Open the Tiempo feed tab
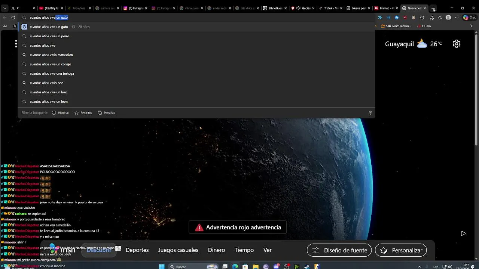 tap(244, 250)
